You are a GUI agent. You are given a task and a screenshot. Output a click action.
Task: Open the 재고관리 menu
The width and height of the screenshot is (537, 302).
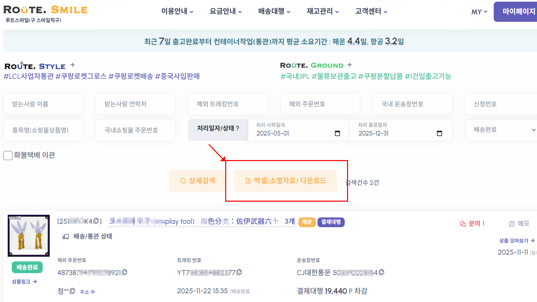[x=319, y=11]
